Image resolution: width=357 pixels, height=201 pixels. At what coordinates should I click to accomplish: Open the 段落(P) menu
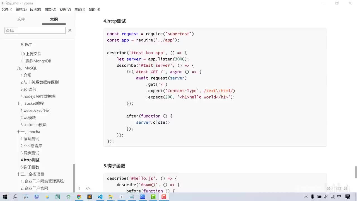point(35,9)
